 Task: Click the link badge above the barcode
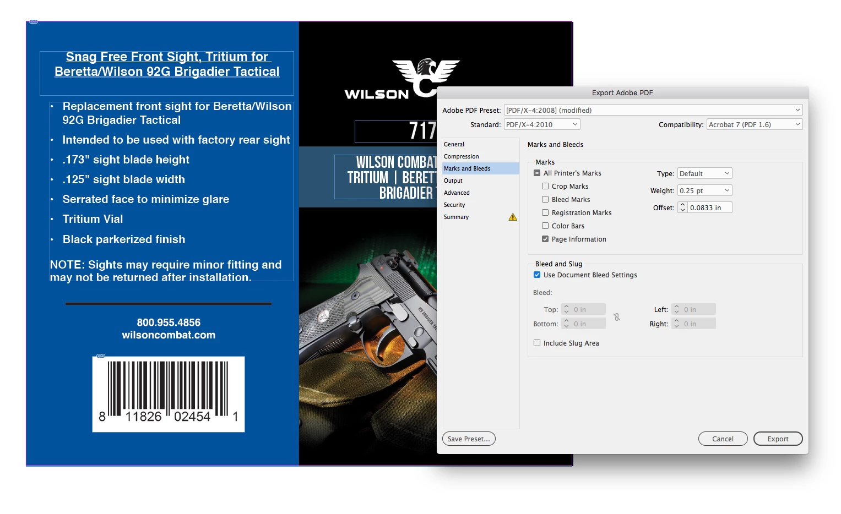pyautogui.click(x=101, y=356)
